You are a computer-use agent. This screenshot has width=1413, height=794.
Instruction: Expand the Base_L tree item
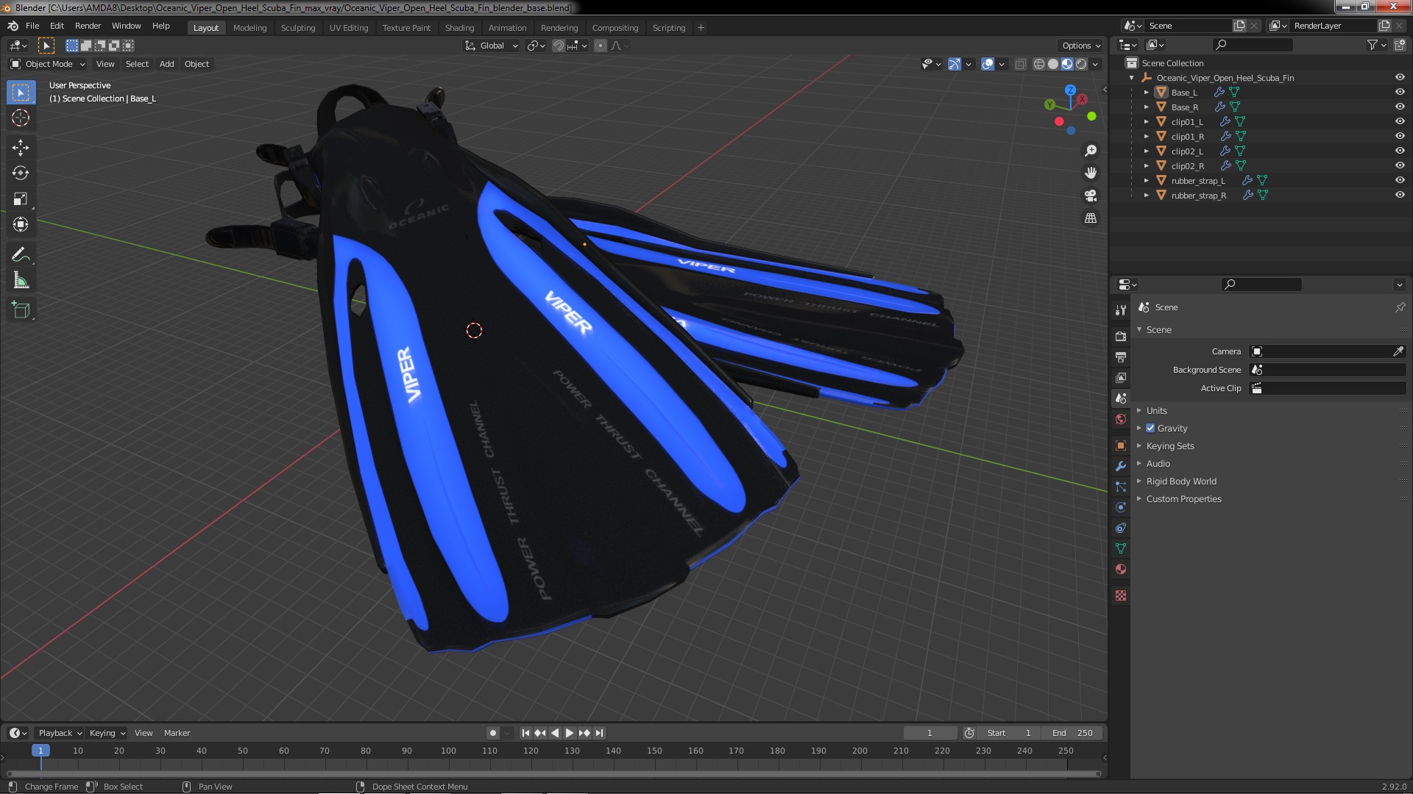1147,93
